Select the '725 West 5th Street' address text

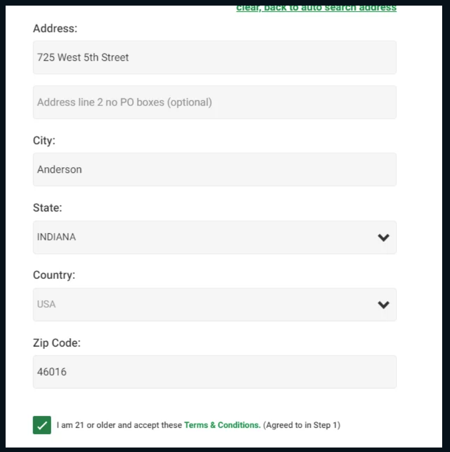coord(83,57)
